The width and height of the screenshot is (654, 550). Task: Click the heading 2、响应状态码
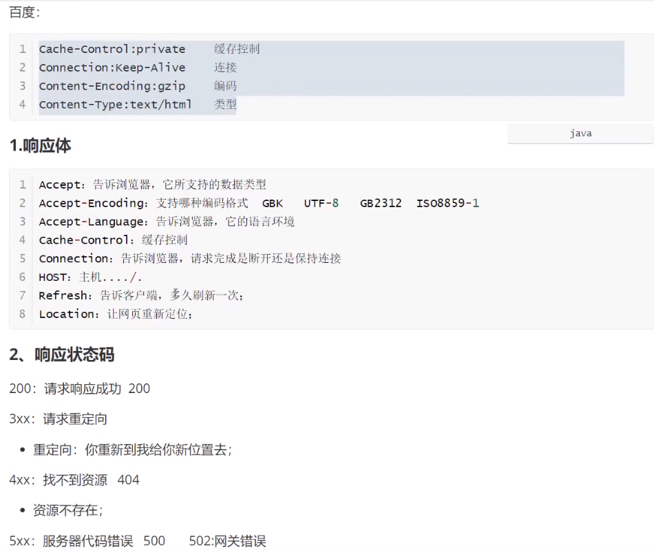tap(62, 355)
